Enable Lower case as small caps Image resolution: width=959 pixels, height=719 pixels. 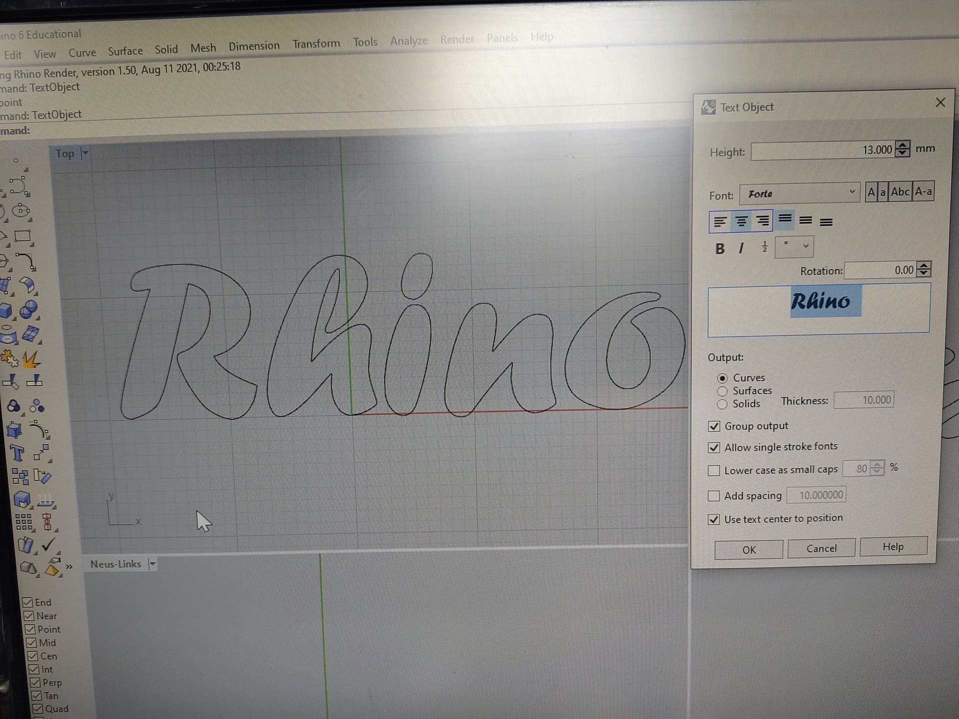click(x=714, y=470)
